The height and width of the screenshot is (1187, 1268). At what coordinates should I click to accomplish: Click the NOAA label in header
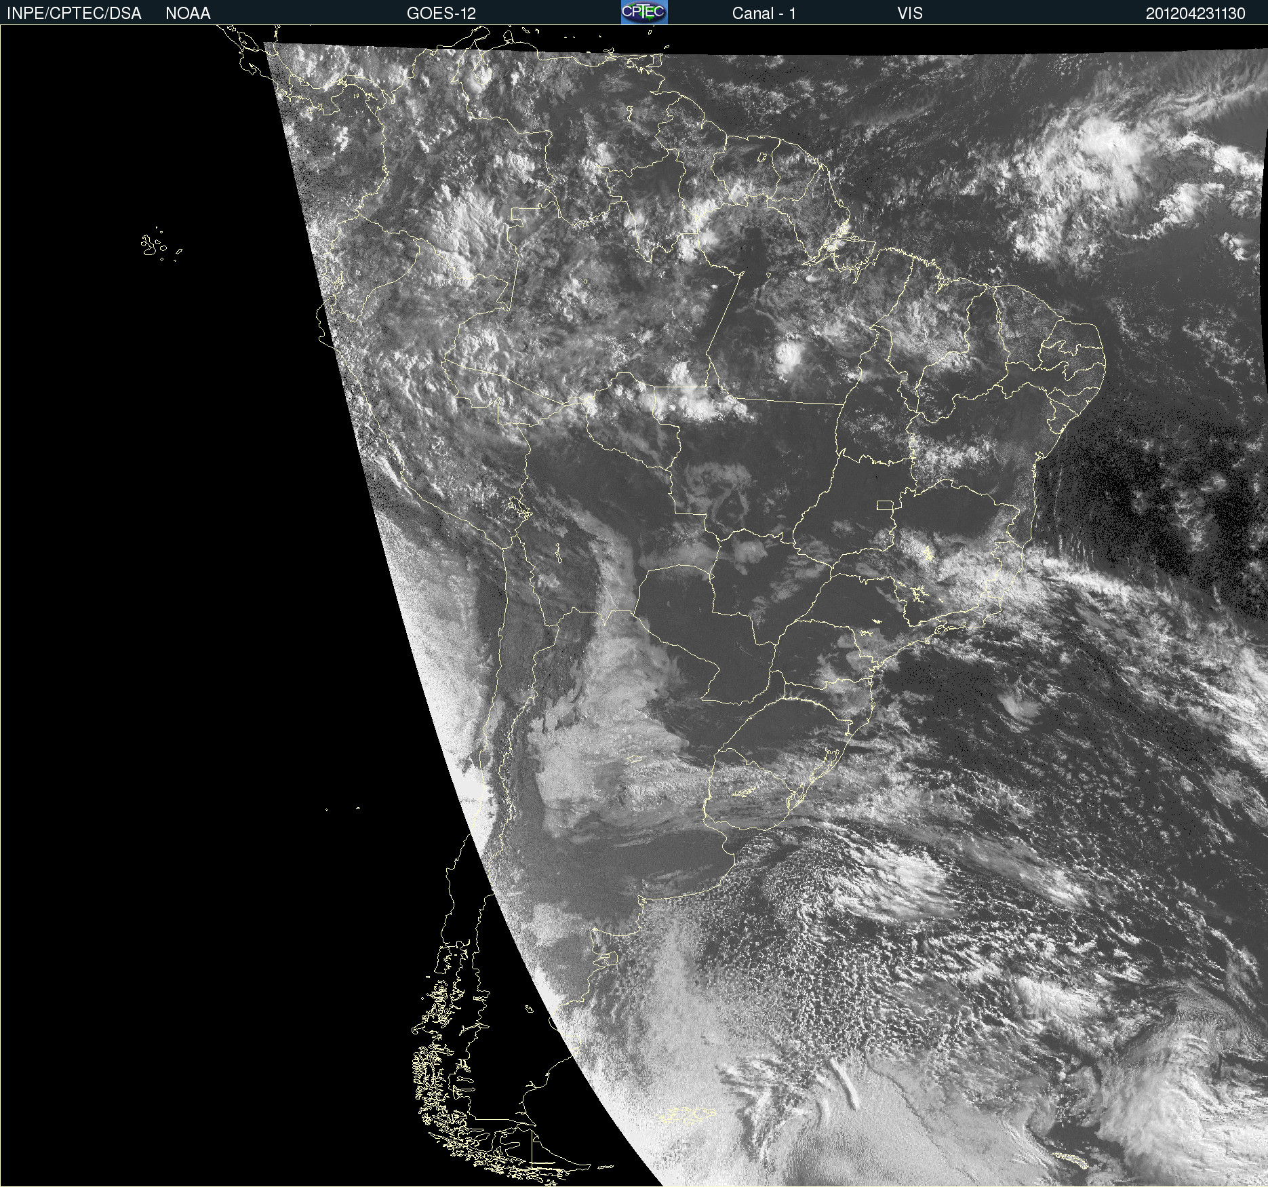[188, 14]
